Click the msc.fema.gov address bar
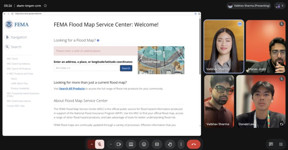Image resolution: width=288 pixels, height=150 pixels. pyautogui.click(x=104, y=14)
